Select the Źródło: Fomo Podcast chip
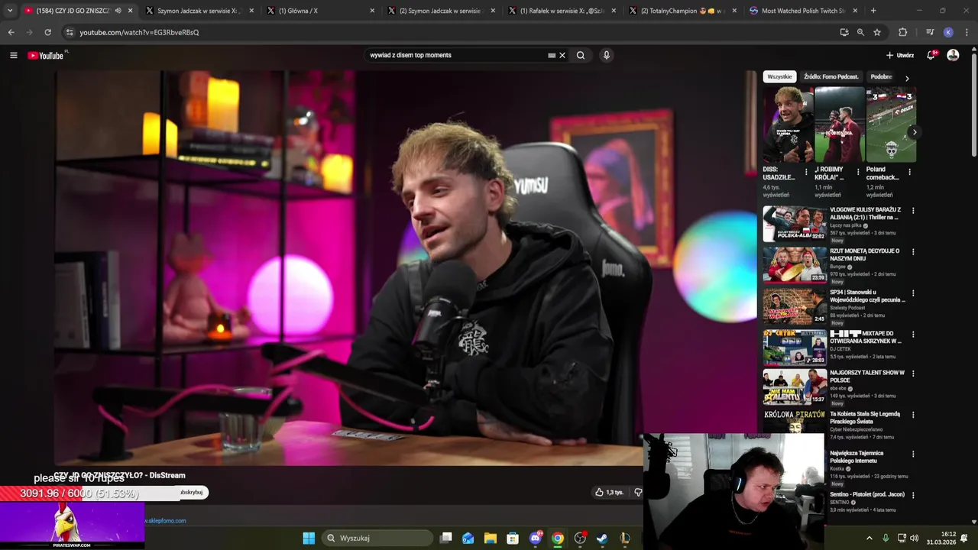 (x=831, y=76)
